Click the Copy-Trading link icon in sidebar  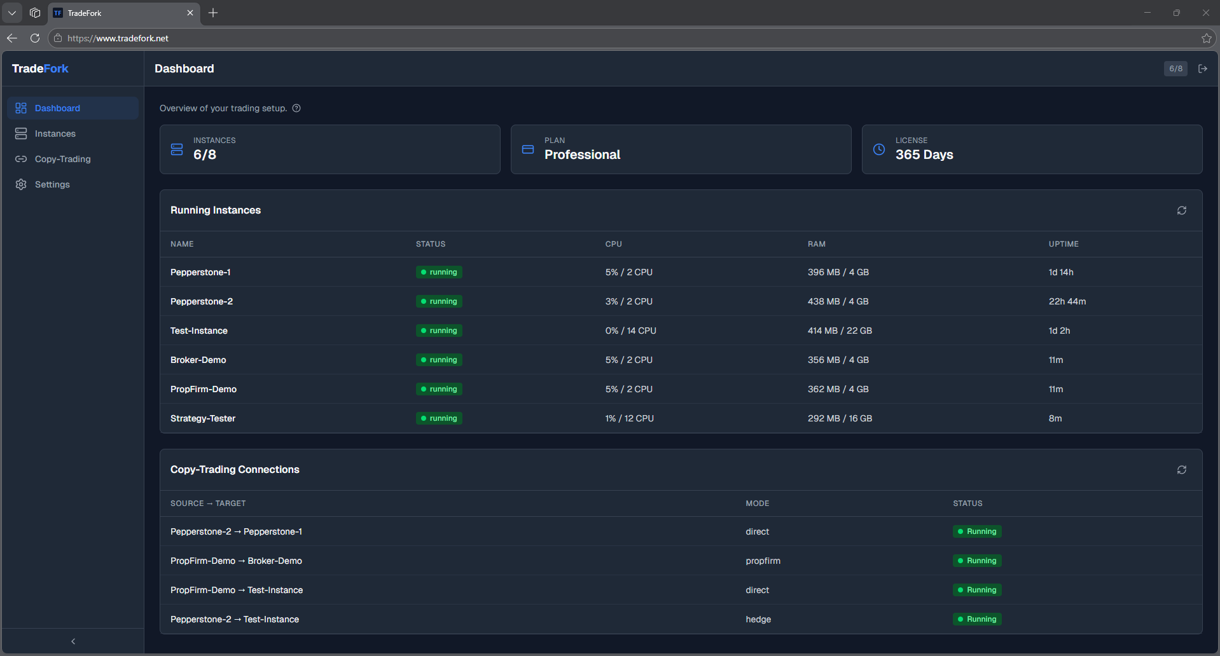click(21, 159)
